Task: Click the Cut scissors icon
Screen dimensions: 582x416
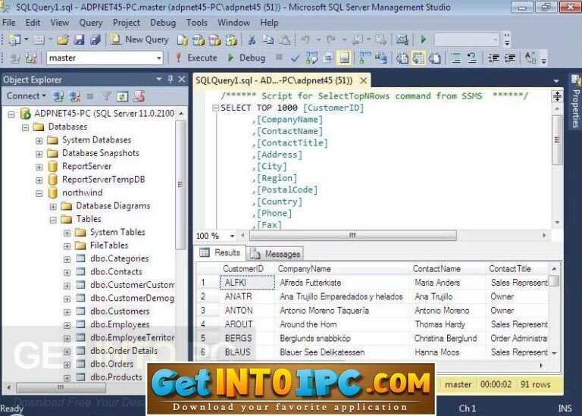Action: [x=252, y=39]
